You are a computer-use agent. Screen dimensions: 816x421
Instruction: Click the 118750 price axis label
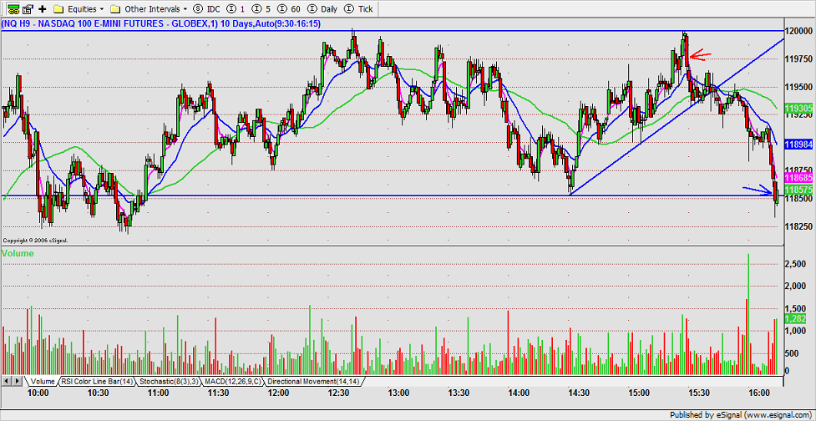click(x=797, y=170)
